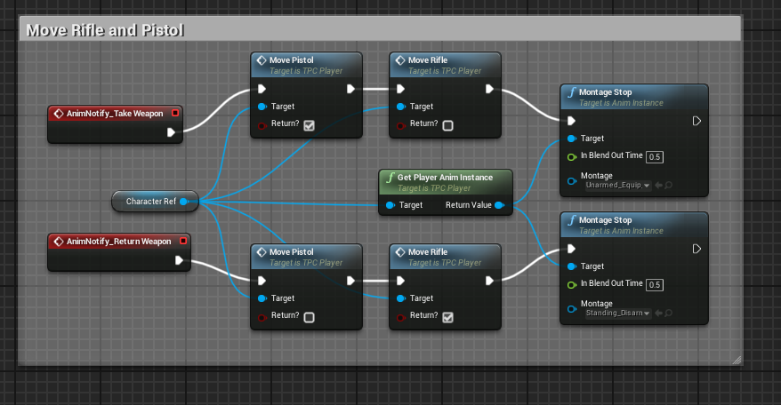Click exec output pin of Montage Stop with Standing_Disarm
781x405 pixels.
pyautogui.click(x=696, y=249)
